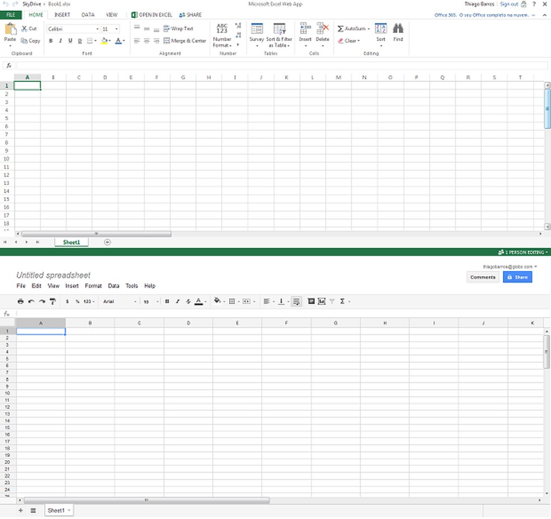Open the Survey tool in Tables group

tap(257, 32)
